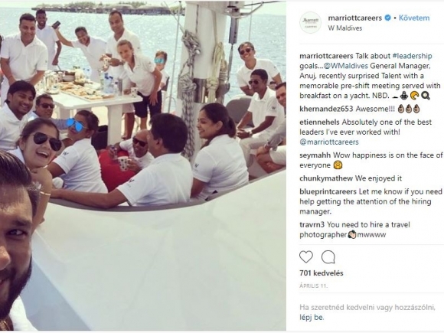Open the ÁPRILIS 11. post date
The image size is (444, 333).
pos(313,286)
